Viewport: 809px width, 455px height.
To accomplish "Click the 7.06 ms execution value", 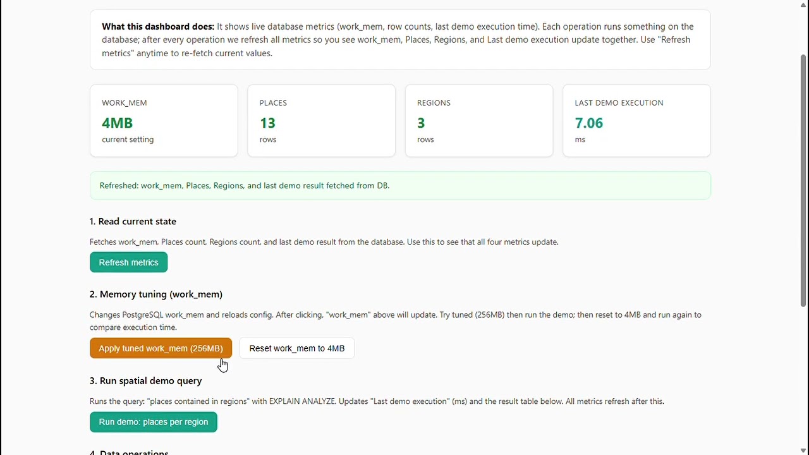I will tap(588, 123).
